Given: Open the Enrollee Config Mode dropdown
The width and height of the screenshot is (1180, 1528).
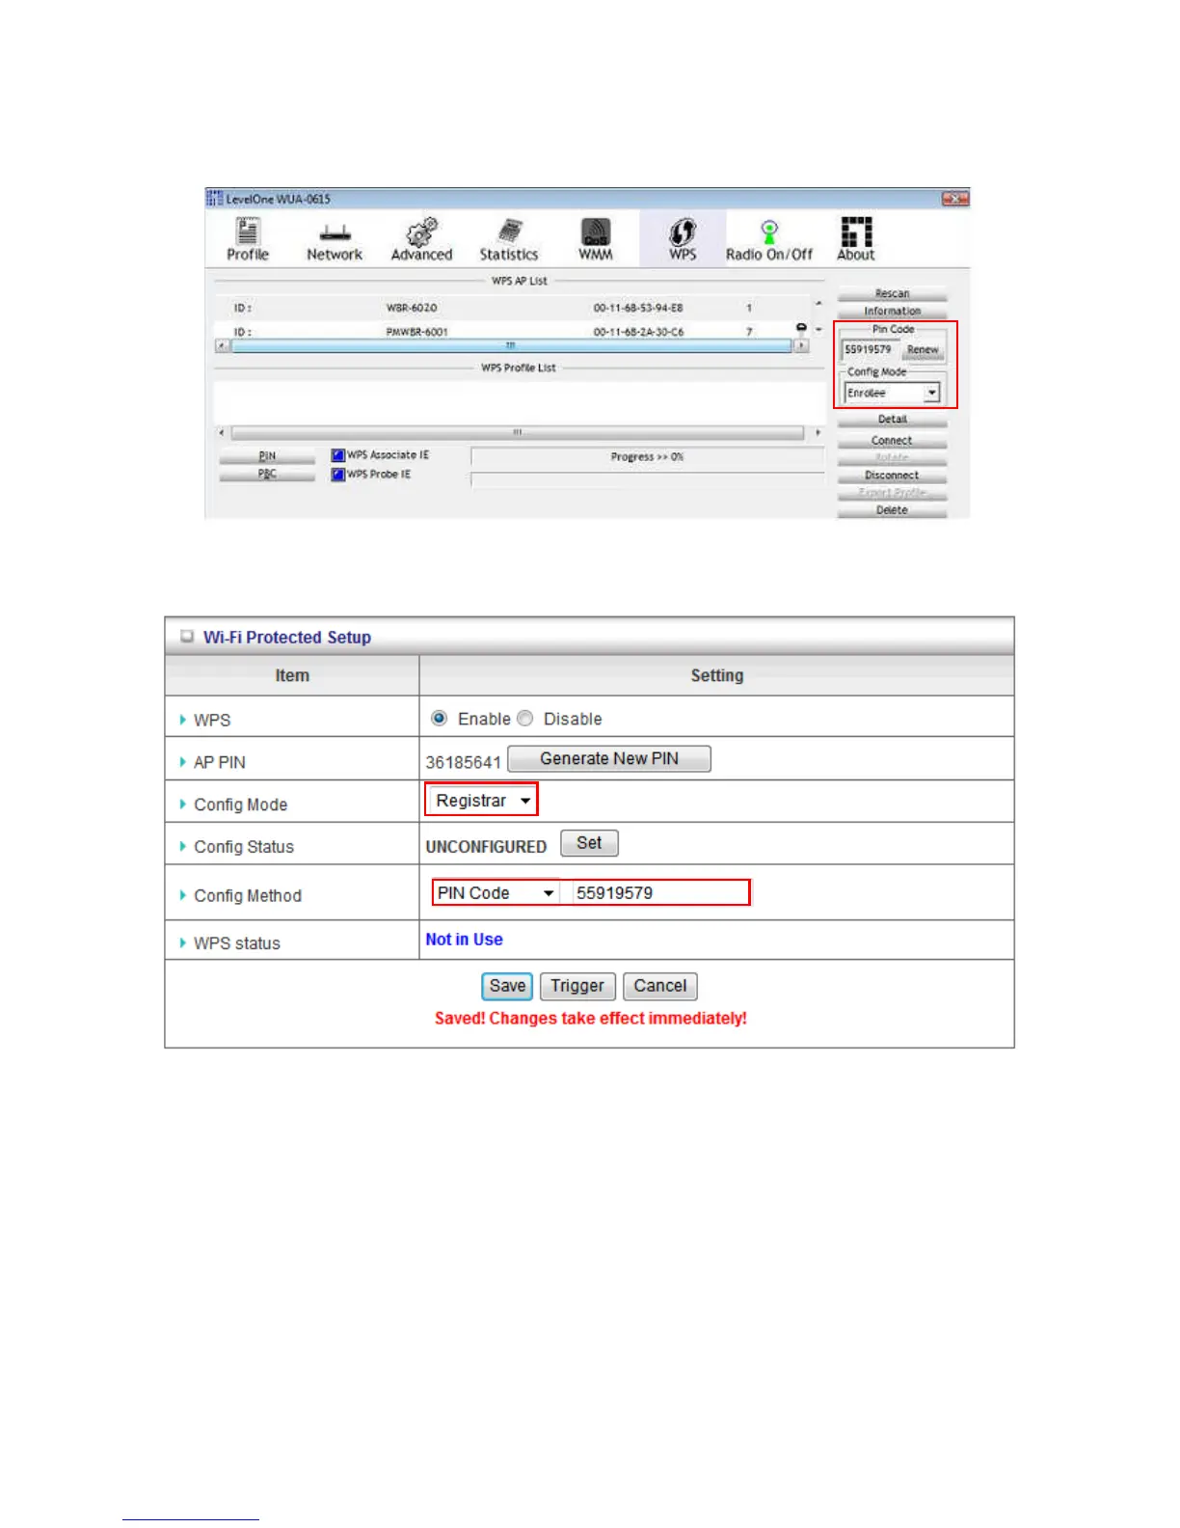Looking at the screenshot, I should pyautogui.click(x=892, y=393).
